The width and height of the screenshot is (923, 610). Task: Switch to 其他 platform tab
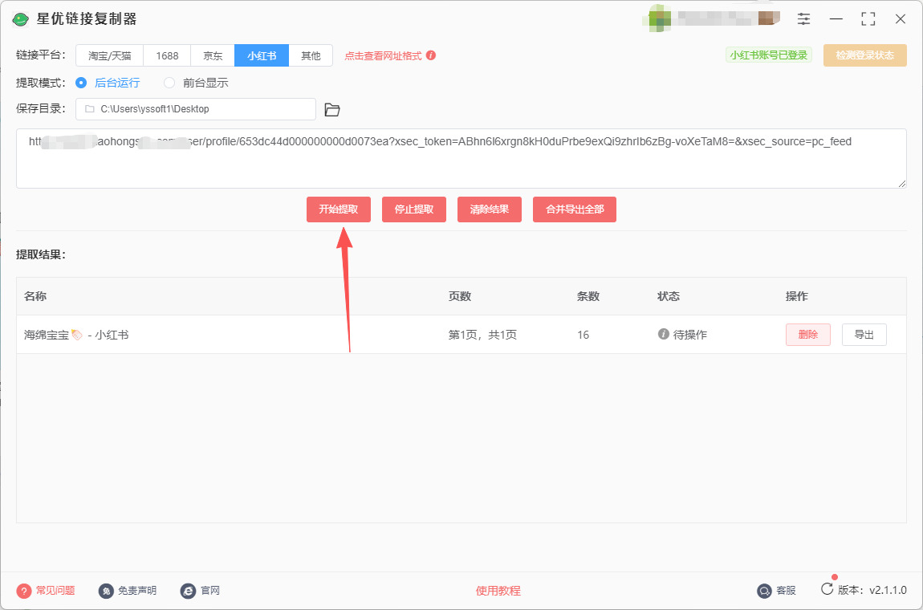point(311,56)
